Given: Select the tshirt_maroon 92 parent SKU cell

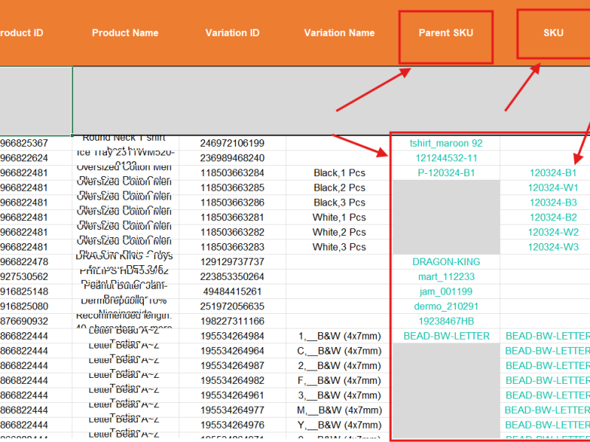Looking at the screenshot, I should (x=445, y=143).
